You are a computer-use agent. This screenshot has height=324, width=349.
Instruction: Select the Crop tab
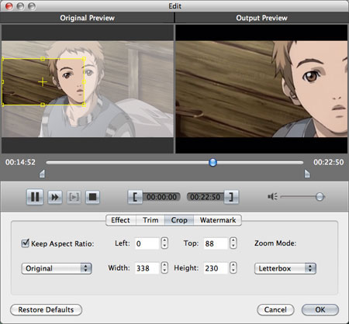(179, 220)
